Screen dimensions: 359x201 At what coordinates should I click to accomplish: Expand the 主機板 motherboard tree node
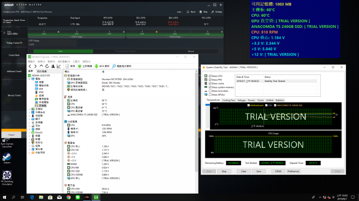(29, 109)
